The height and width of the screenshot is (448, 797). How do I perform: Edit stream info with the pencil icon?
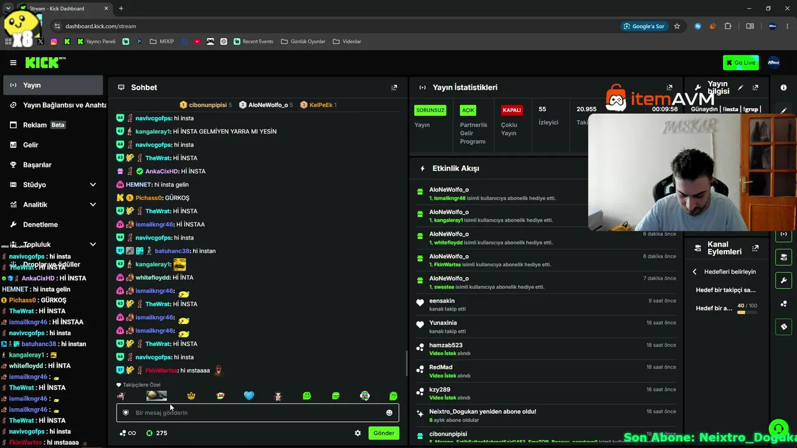click(740, 88)
